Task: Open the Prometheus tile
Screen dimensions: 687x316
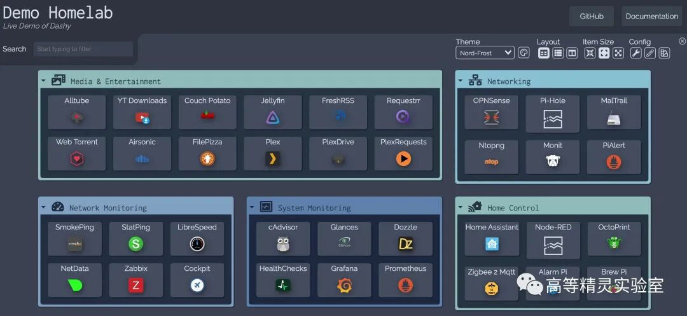Action: pos(406,280)
